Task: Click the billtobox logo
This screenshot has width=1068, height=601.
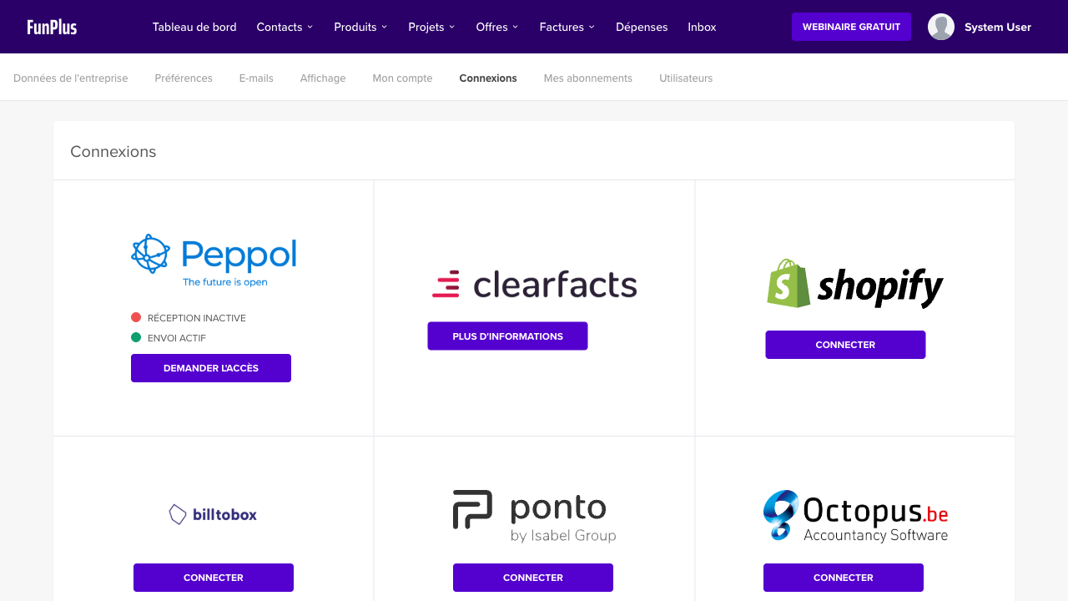Action: tap(213, 514)
